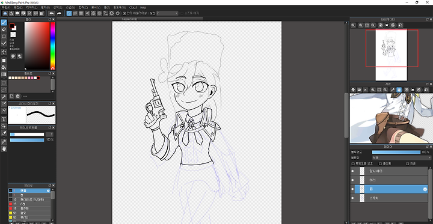Viewport: 433px width, 224px height.
Task: Click the Redo arrow in top toolbar
Action: 59,13
